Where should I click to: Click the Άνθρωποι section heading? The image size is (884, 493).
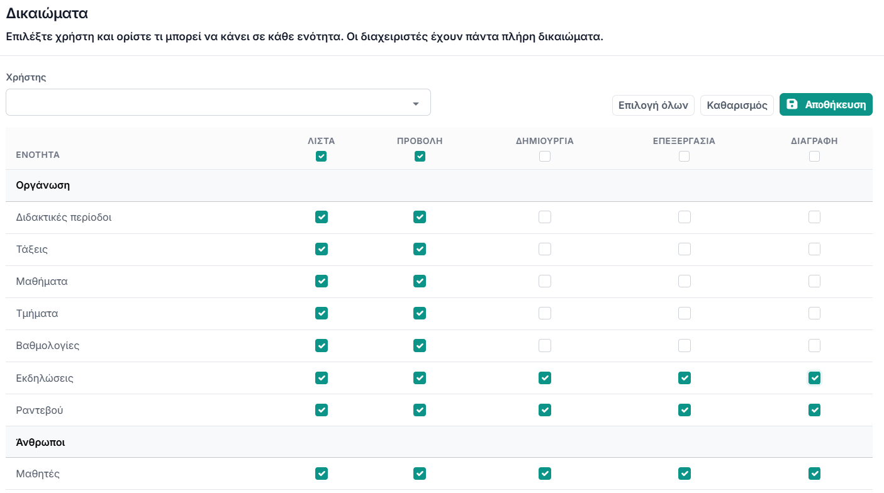(x=40, y=442)
